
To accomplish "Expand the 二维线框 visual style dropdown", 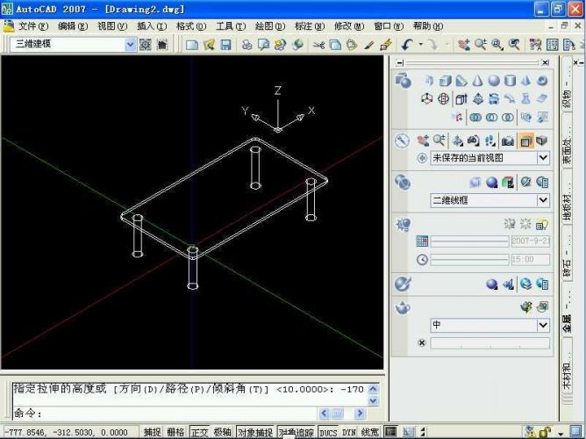I will 542,200.
